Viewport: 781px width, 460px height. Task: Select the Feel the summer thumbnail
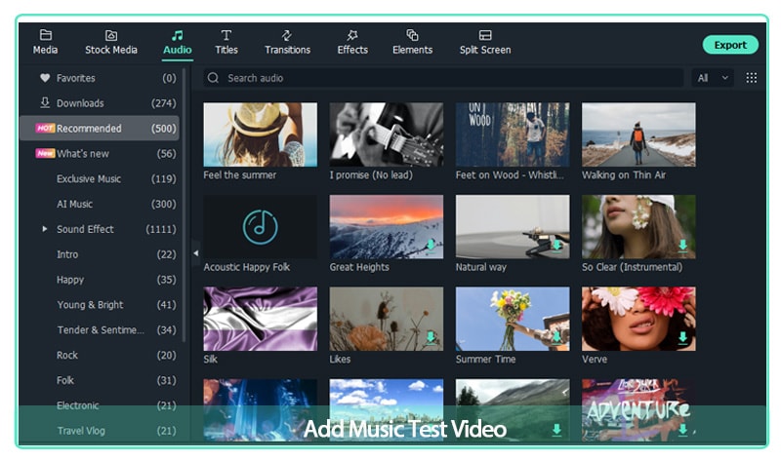click(260, 134)
